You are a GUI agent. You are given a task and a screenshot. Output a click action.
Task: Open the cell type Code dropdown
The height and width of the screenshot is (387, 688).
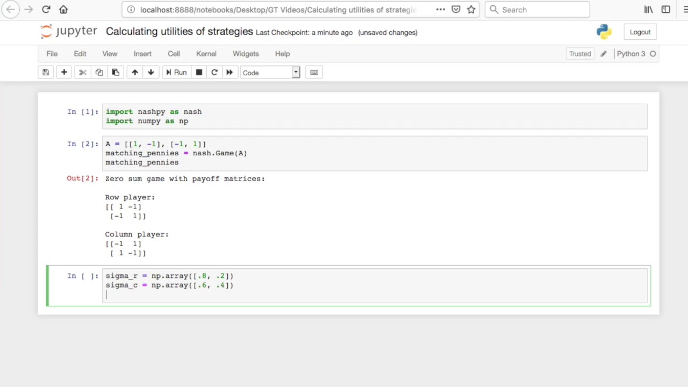click(270, 73)
